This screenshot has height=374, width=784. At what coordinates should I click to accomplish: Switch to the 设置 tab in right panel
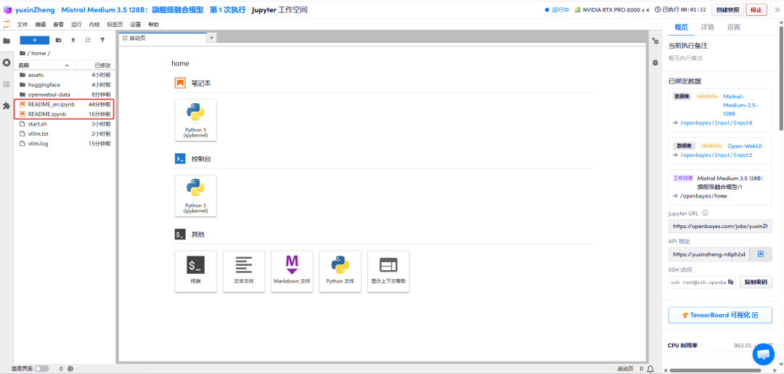tap(733, 27)
